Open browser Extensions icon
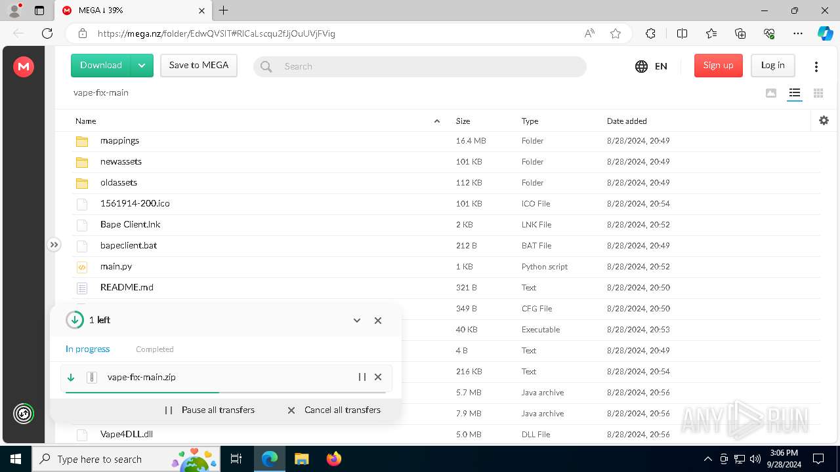 [650, 33]
